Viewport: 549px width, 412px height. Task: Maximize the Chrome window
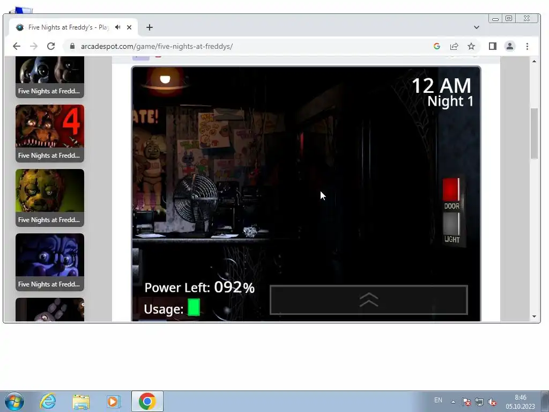(x=509, y=18)
